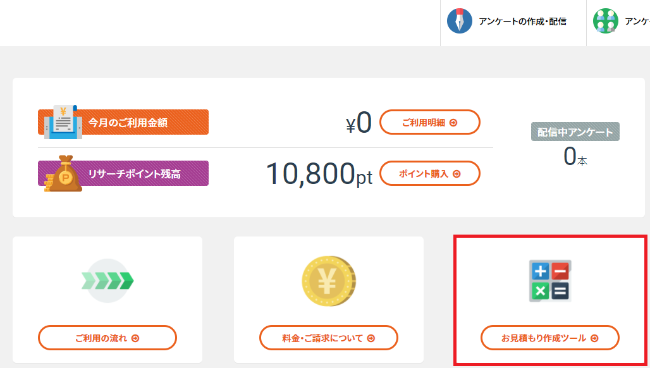Click the green people icon in header
Viewport: 650px width, 368px height.
coord(605,21)
